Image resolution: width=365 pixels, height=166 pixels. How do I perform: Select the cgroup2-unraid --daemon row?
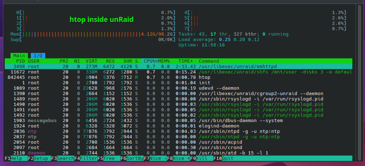point(178,94)
